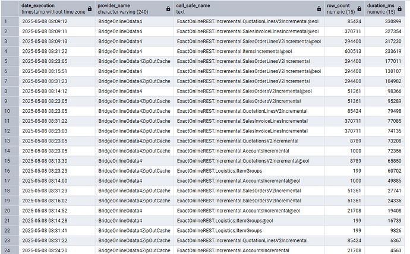This screenshot has width=410, height=254.
Task: Click Logistics.ItemGroups@eol call name cell
Action: [x=249, y=221]
